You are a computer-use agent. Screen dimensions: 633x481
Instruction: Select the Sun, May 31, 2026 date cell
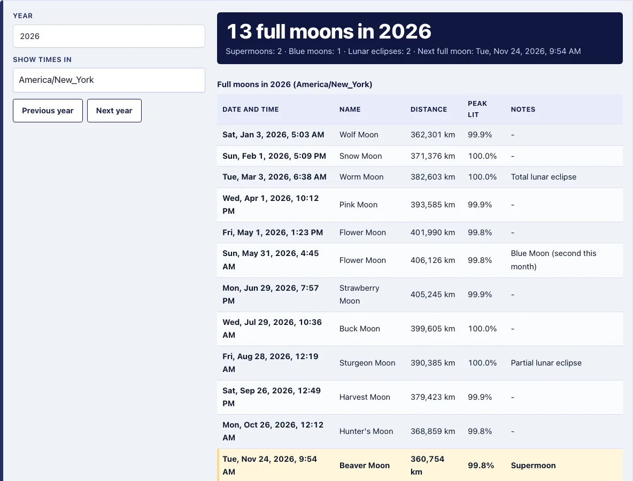271,260
